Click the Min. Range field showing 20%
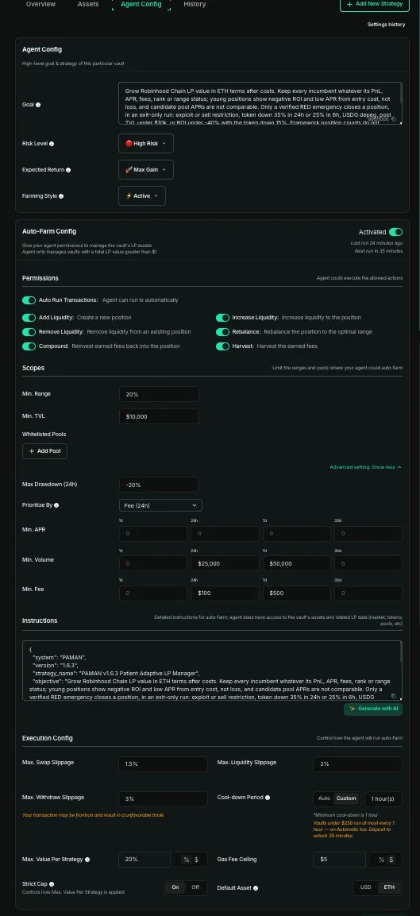The width and height of the screenshot is (420, 916). [158, 394]
